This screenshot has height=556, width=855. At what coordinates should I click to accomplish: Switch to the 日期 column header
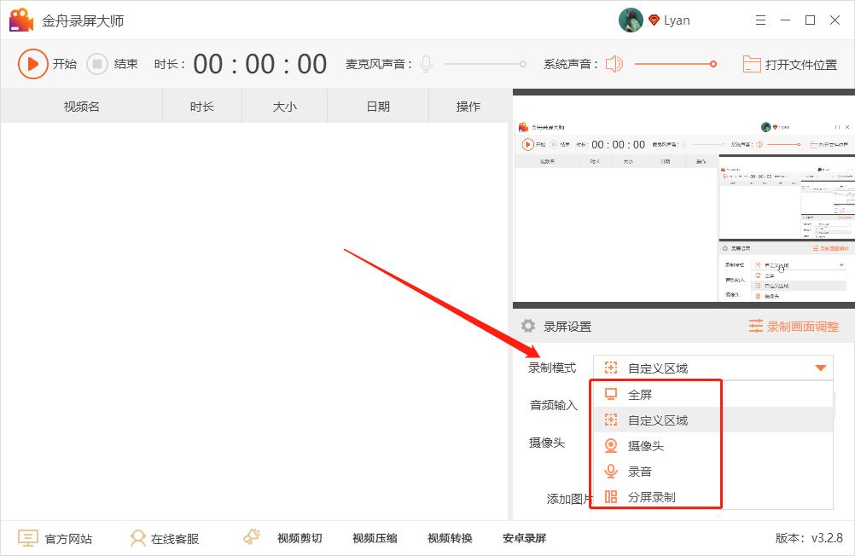[x=376, y=106]
